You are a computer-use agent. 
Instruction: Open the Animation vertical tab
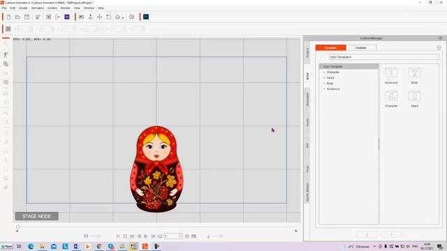tap(307, 99)
